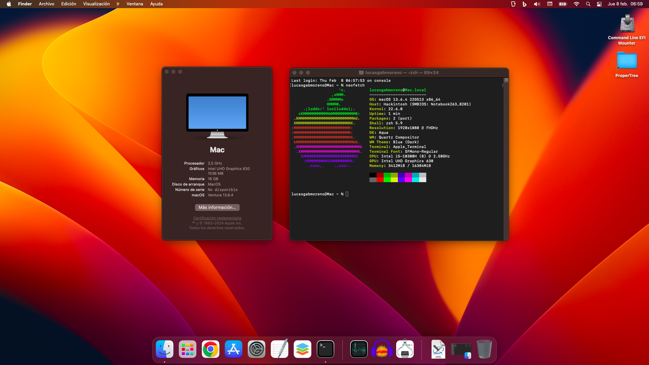
Task: Open Google Chrome from the dock
Action: [x=210, y=349]
